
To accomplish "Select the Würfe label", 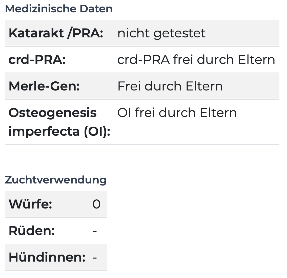I will click(x=30, y=204).
